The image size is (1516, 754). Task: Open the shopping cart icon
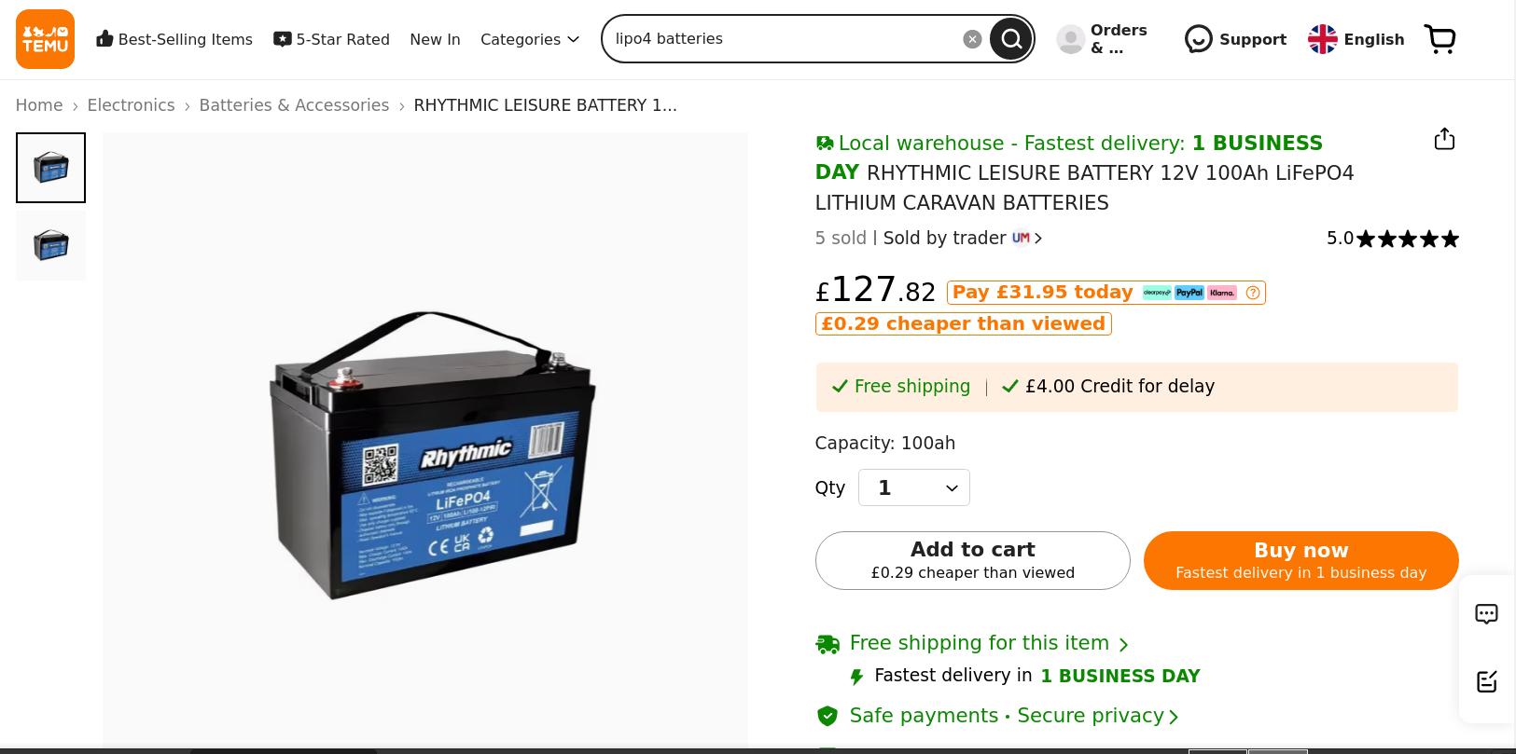[x=1440, y=39]
